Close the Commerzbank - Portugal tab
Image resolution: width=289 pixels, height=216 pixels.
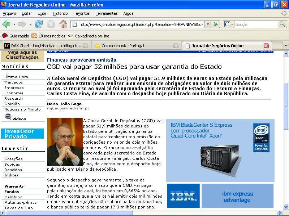(176, 46)
